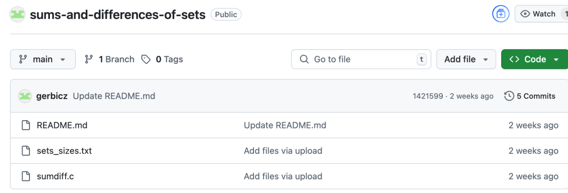Image resolution: width=568 pixels, height=193 pixels.
Task: Click the gerbicz avatar in the commit row
Action: (25, 96)
